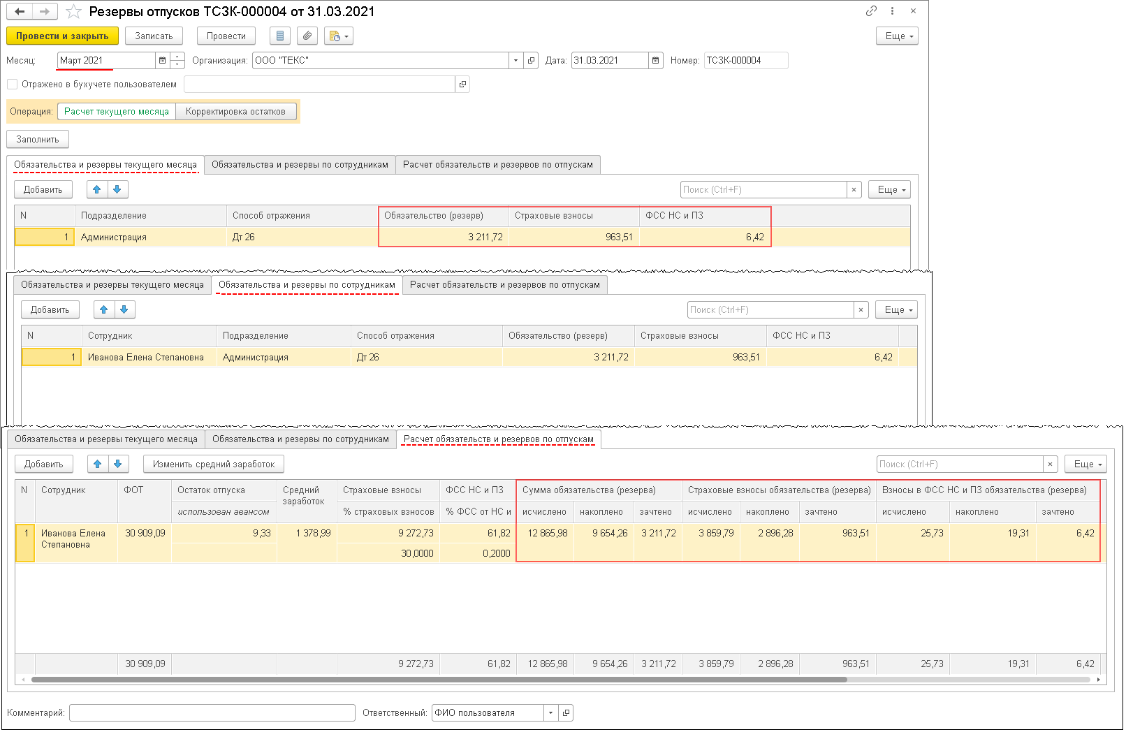Open the document movements report icon

280,36
